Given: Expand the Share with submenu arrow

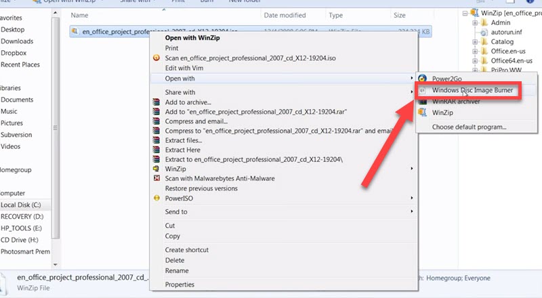Looking at the screenshot, I should click(411, 92).
